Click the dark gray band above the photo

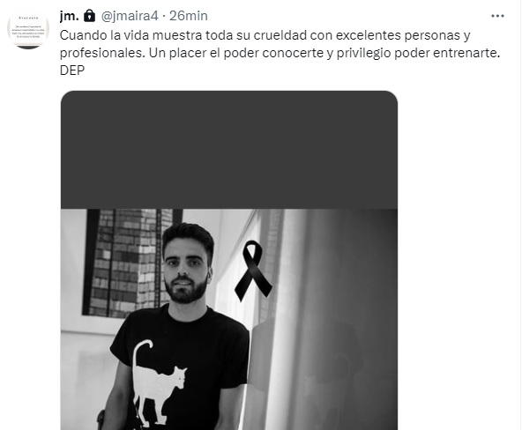point(229,150)
